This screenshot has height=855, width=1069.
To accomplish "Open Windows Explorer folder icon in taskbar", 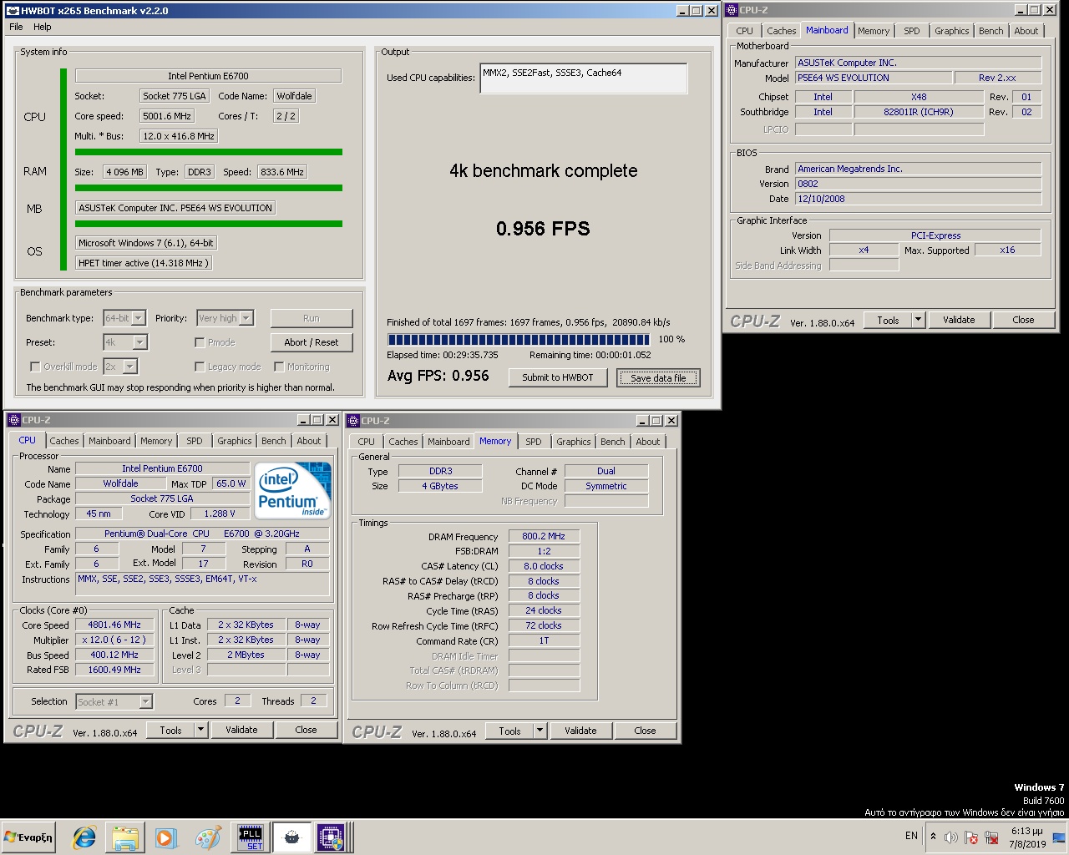I will click(x=125, y=837).
